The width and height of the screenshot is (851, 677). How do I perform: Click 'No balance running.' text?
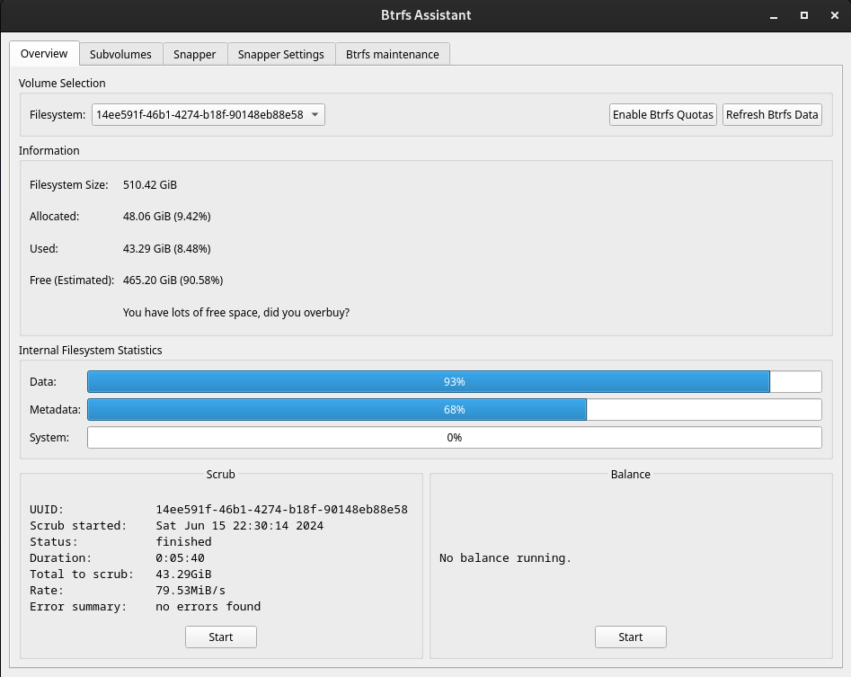point(505,558)
